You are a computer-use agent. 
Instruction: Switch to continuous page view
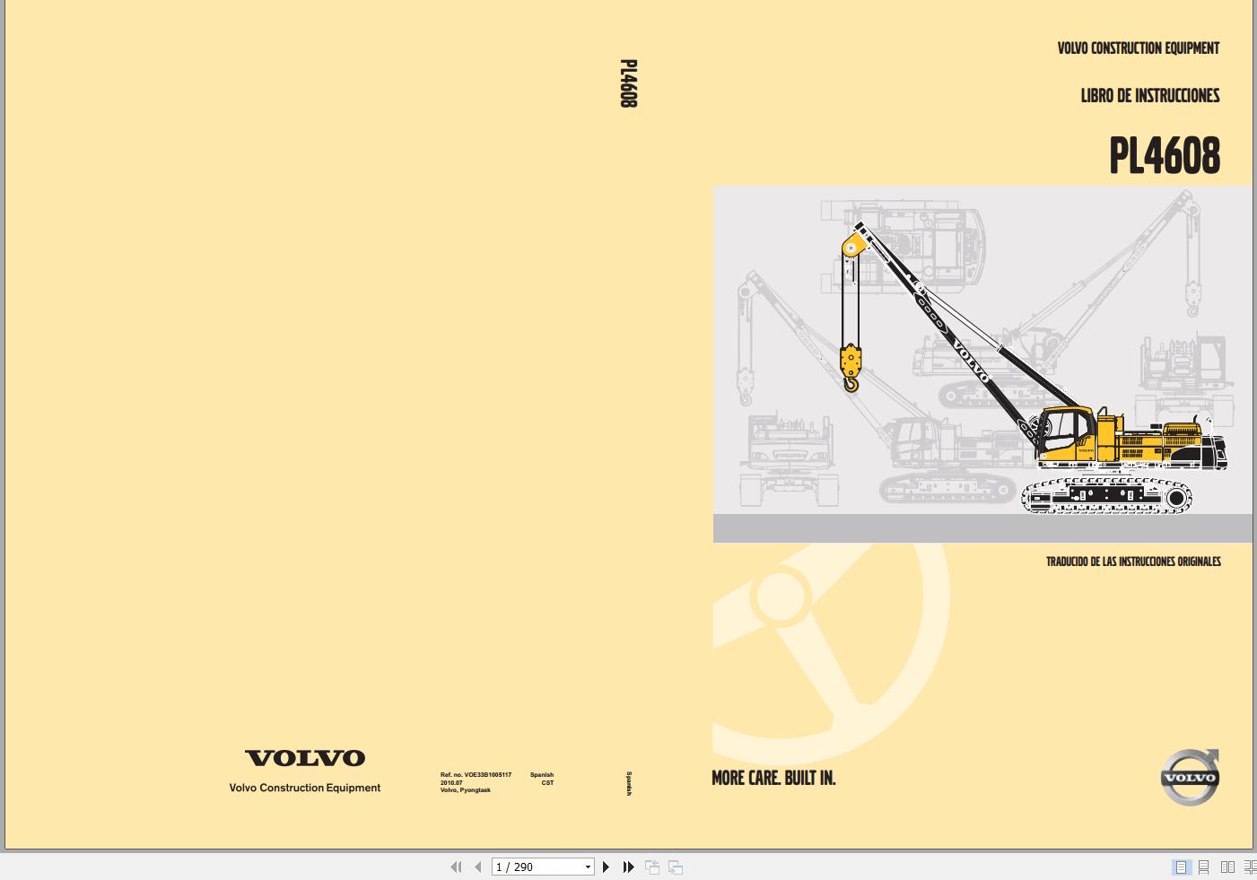click(1204, 867)
